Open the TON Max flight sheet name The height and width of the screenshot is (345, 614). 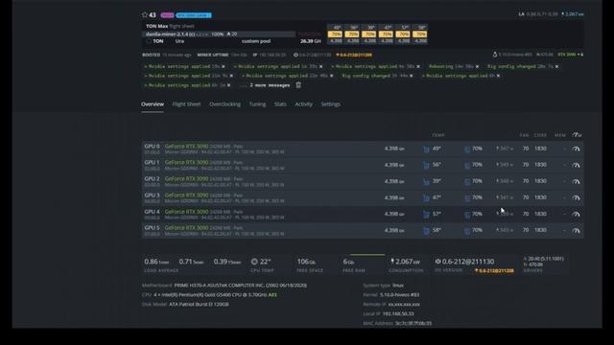click(x=156, y=26)
